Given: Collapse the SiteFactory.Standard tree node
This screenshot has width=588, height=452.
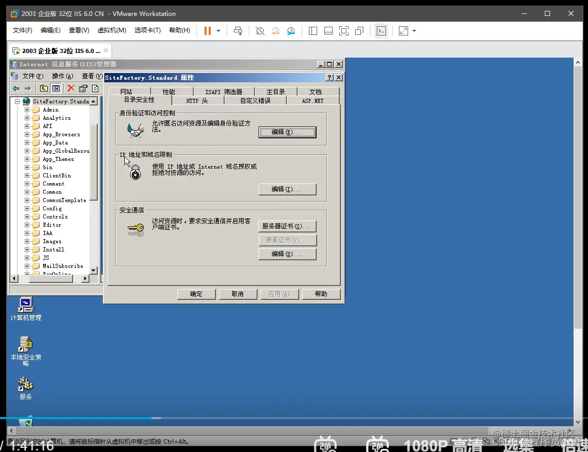Looking at the screenshot, I should [17, 101].
